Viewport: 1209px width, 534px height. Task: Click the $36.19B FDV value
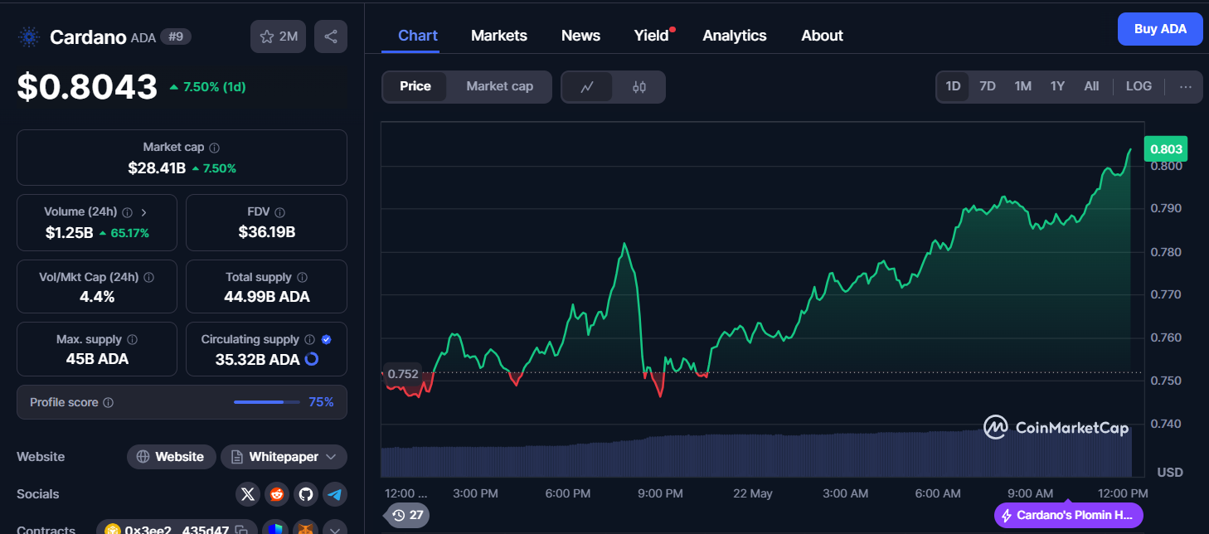click(x=266, y=233)
